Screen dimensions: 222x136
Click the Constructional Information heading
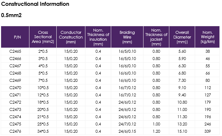pos(35,4)
